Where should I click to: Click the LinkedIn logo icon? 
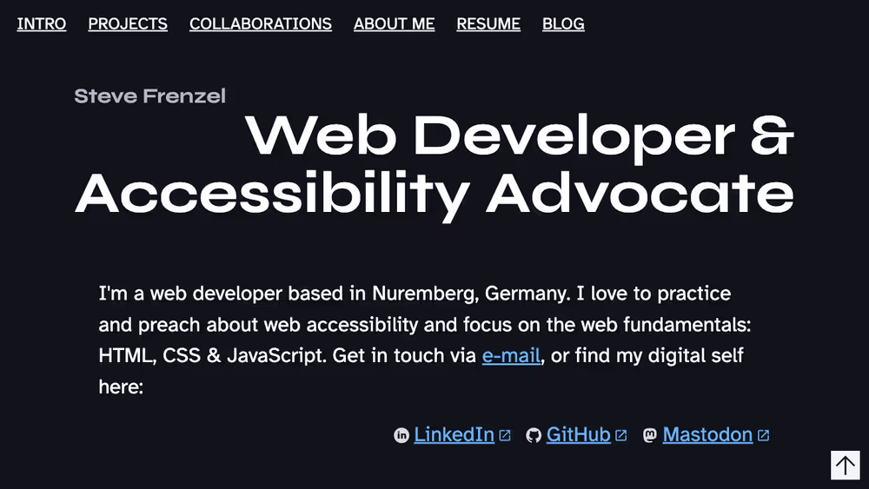(x=401, y=435)
